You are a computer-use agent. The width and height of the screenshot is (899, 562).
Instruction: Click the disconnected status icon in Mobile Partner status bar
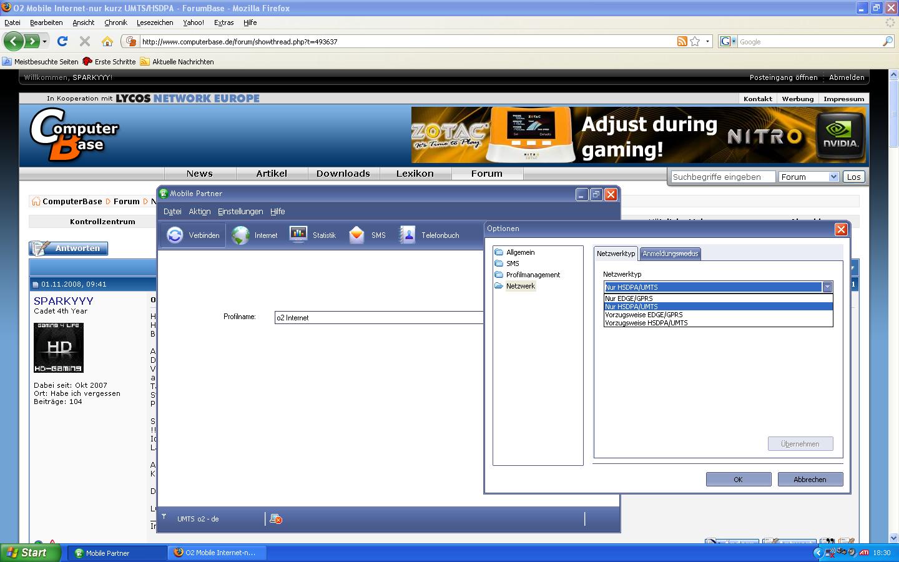pos(276,519)
